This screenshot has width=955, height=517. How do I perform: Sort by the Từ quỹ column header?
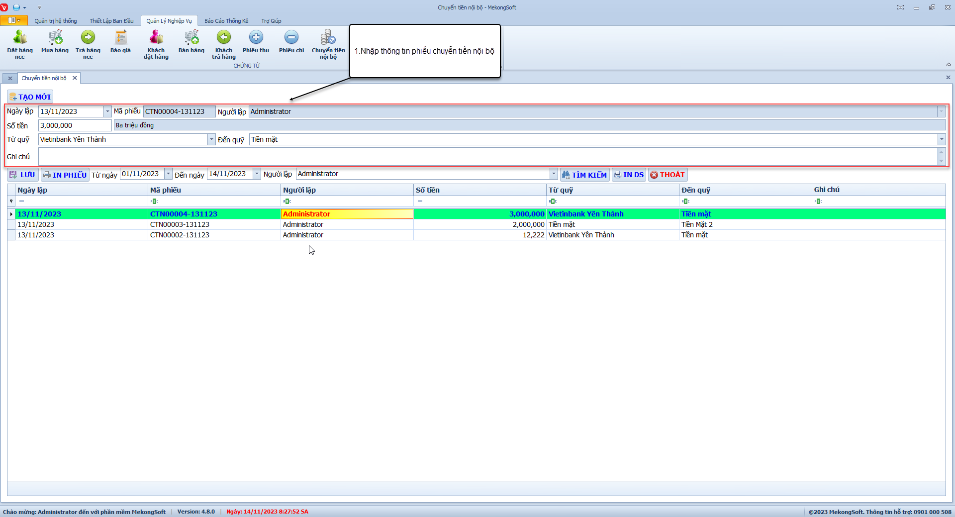[613, 190]
